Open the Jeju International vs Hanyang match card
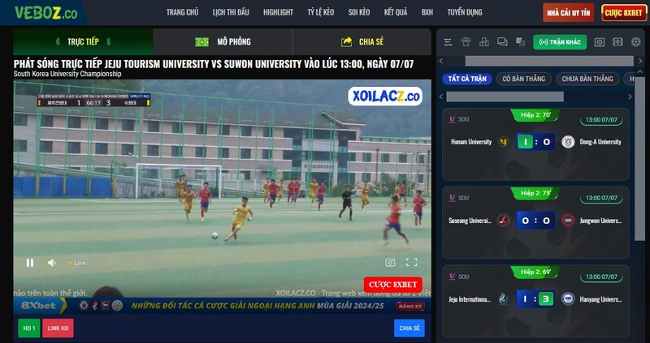Screen dimensions: 650x343 (535, 301)
